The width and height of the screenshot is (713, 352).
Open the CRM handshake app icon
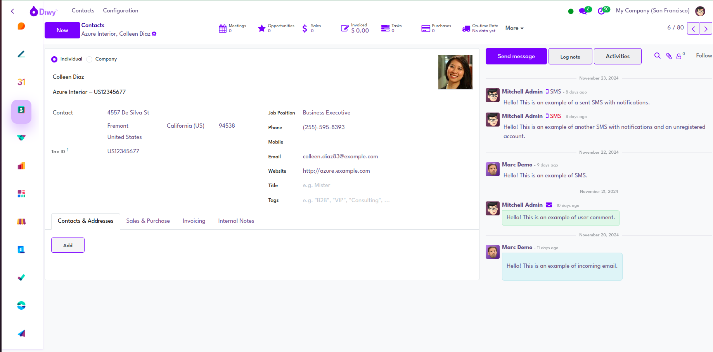[x=21, y=138]
